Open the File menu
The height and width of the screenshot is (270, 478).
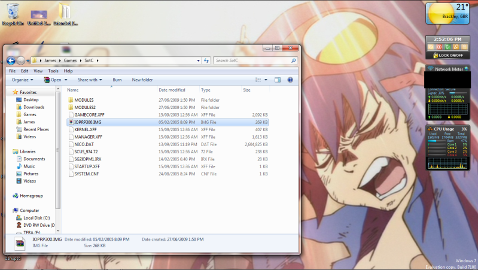(12, 71)
